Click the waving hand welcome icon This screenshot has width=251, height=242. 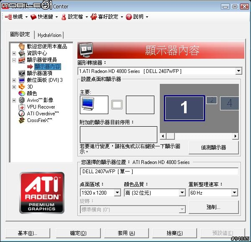pyautogui.click(x=22, y=47)
